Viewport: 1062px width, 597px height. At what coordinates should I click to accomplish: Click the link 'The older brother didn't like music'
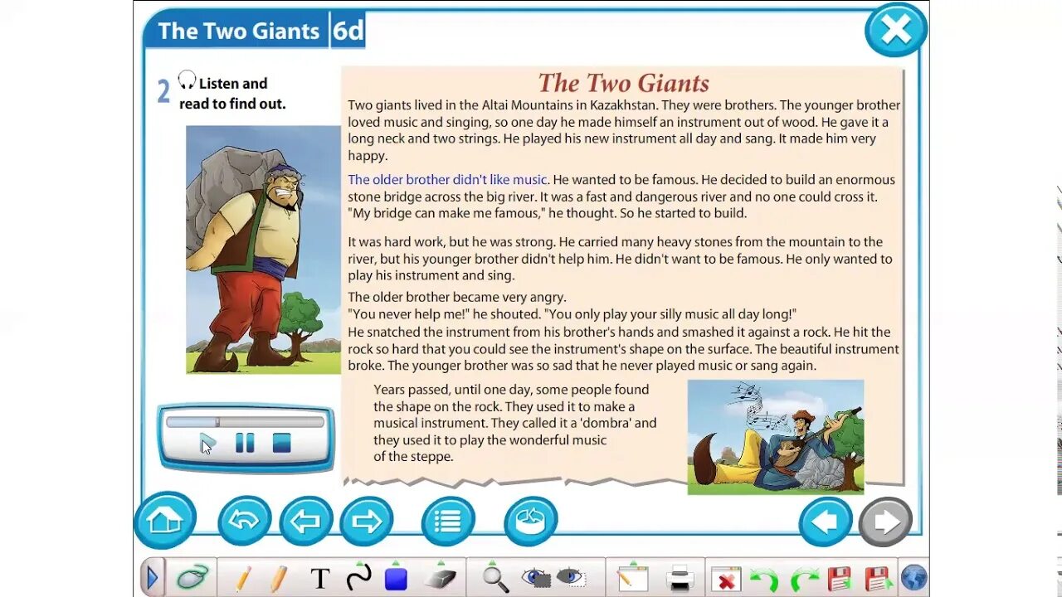tap(446, 179)
